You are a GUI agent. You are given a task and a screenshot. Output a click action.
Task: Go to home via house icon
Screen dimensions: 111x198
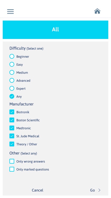97,11
